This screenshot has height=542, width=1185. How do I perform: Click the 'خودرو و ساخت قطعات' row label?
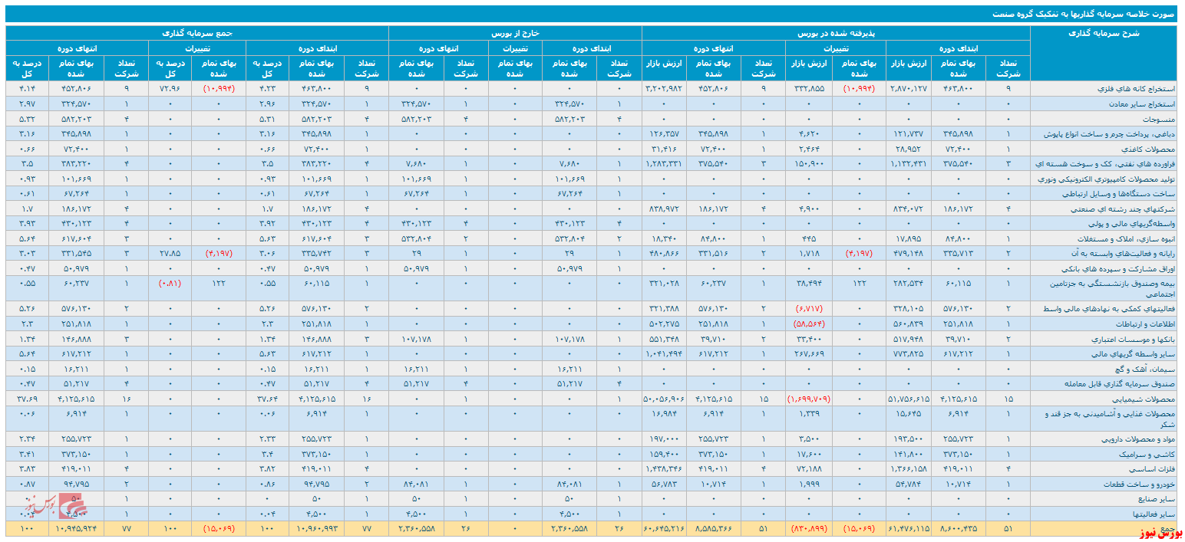point(1137,485)
